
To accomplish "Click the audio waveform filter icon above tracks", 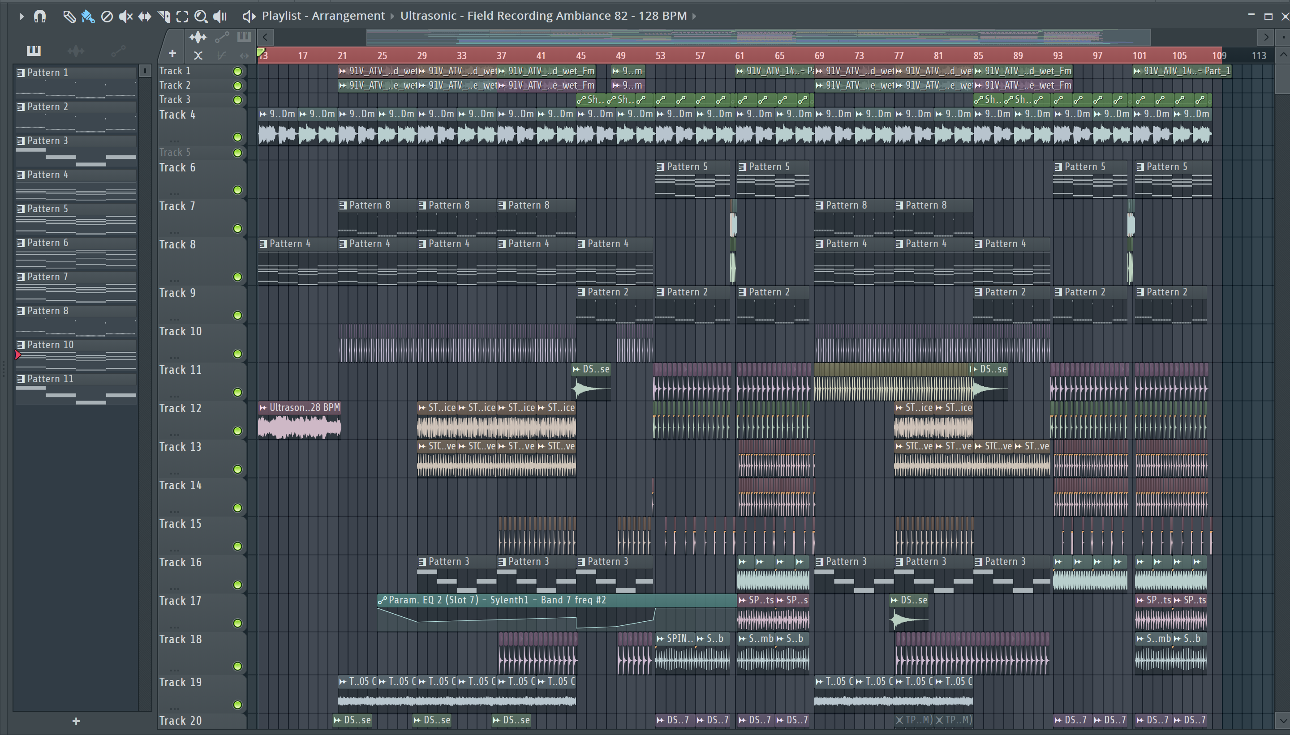I will pos(198,37).
